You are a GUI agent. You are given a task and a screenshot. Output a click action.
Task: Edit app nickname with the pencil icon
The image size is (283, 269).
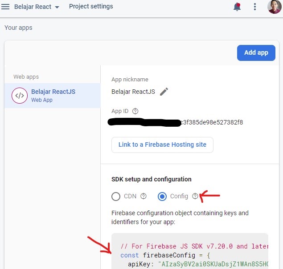coord(164,92)
